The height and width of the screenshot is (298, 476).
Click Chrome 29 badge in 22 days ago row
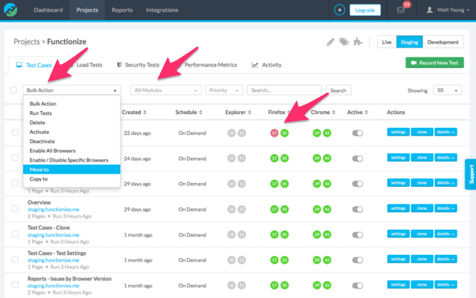(317, 133)
